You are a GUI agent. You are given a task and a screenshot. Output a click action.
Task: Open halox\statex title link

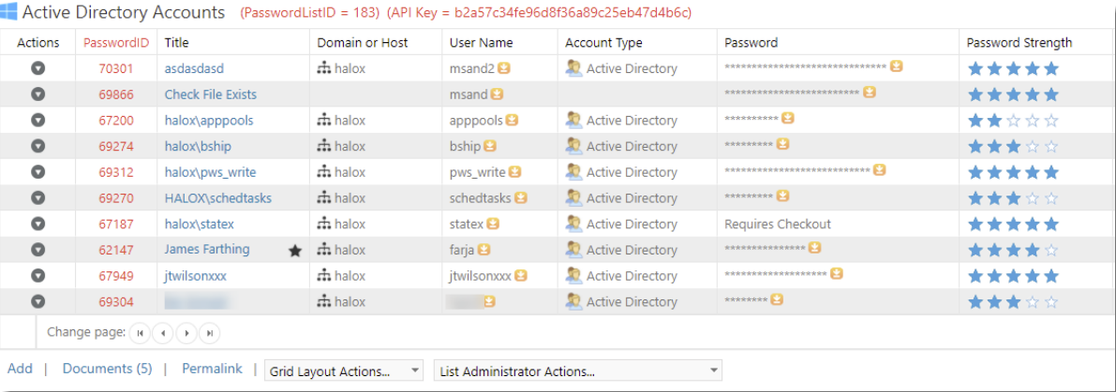pos(200,225)
